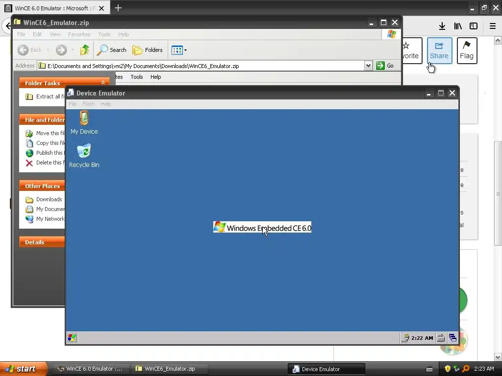Click the Explorer address path field
502x376 pixels.
(x=201, y=66)
